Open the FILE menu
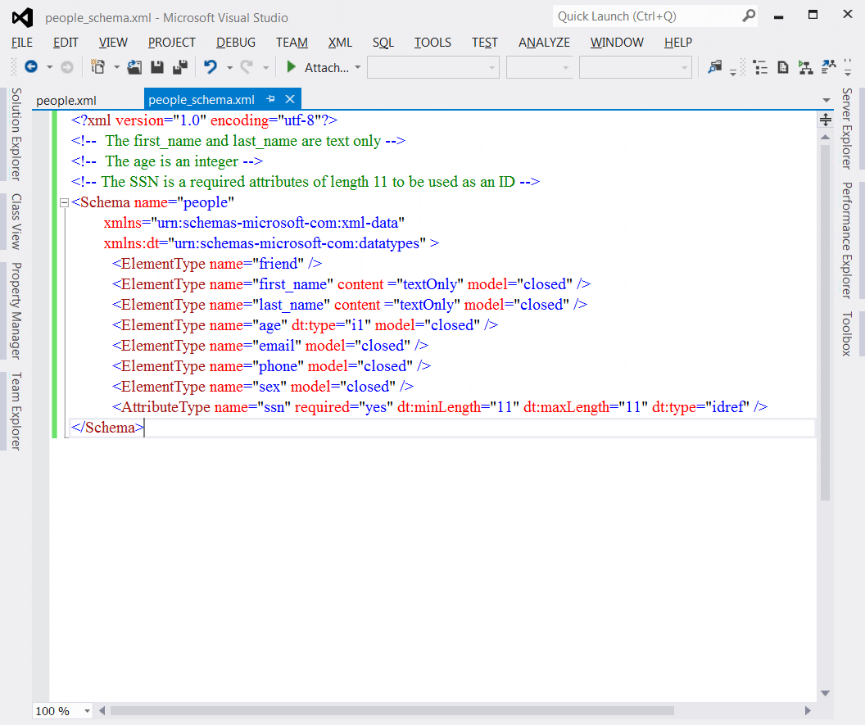 [x=22, y=43]
